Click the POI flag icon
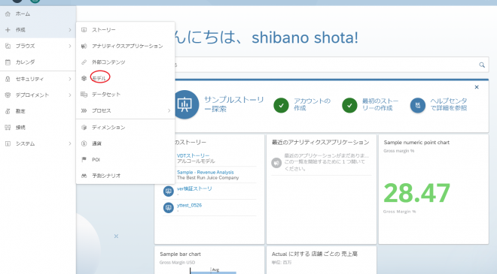The width and height of the screenshot is (497, 274). pos(84,160)
